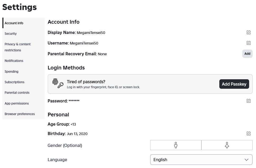
Task: Click the Display Name value MegamiTensei50
Action: [x=91, y=33]
